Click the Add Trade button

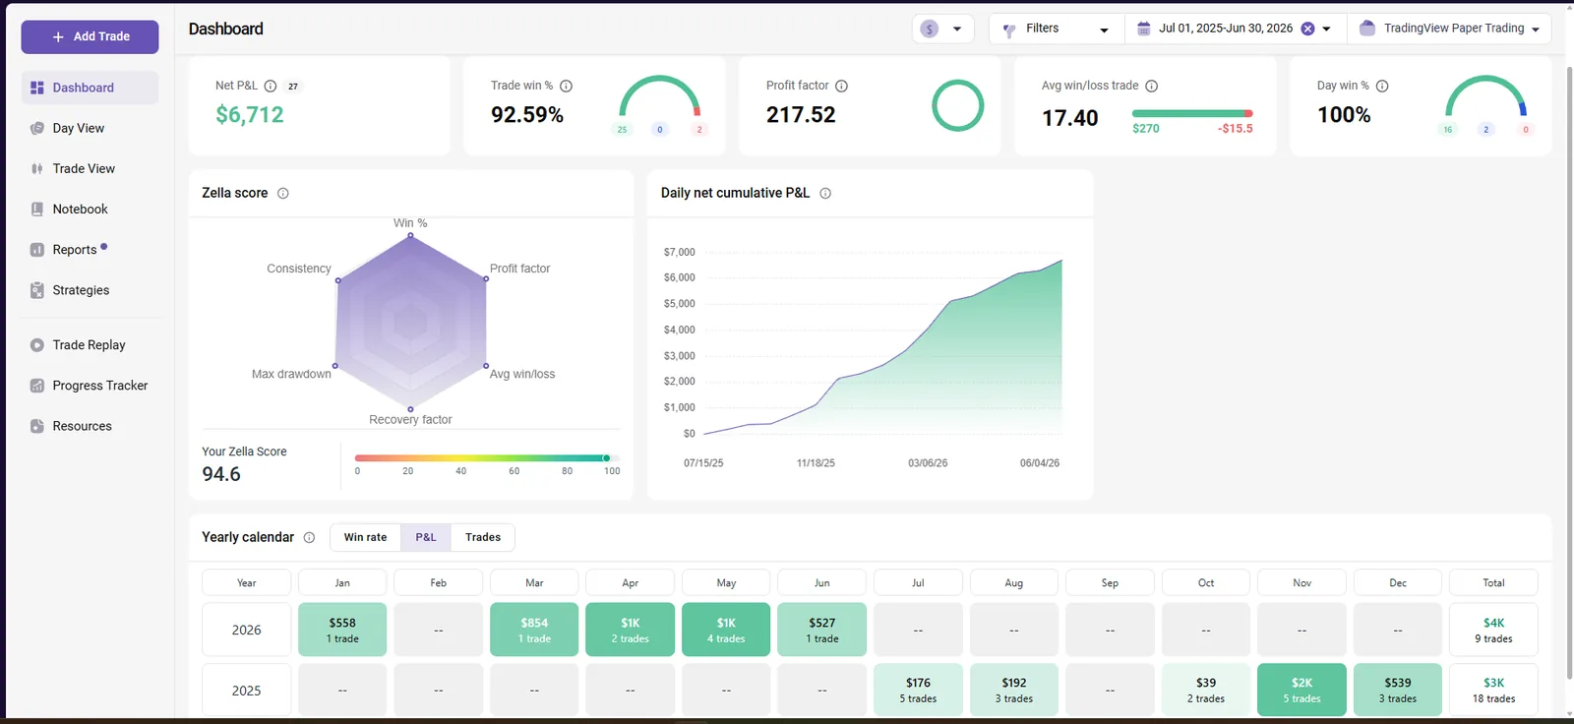coord(90,36)
